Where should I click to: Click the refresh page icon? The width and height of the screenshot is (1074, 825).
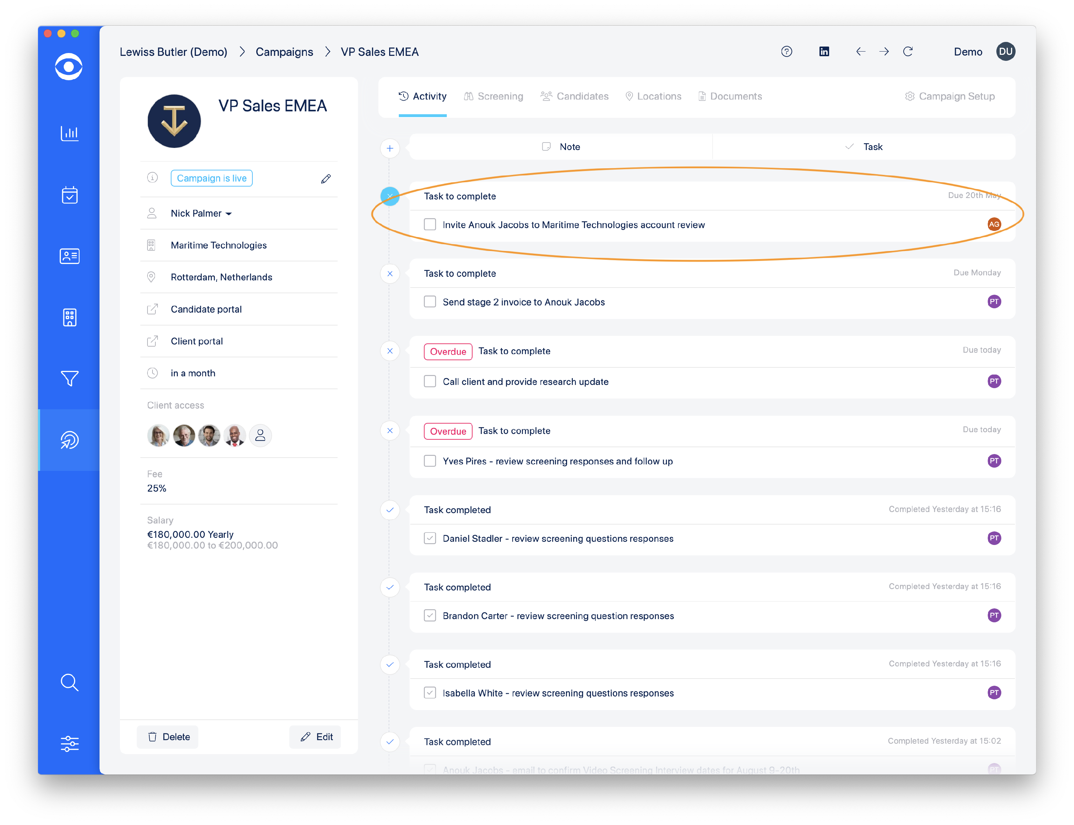pyautogui.click(x=908, y=52)
